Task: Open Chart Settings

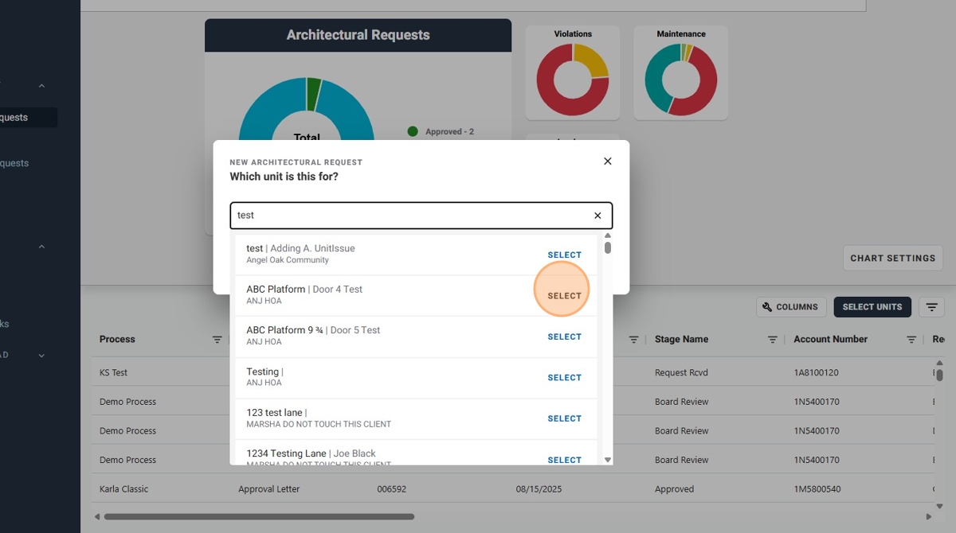Action: (x=893, y=258)
